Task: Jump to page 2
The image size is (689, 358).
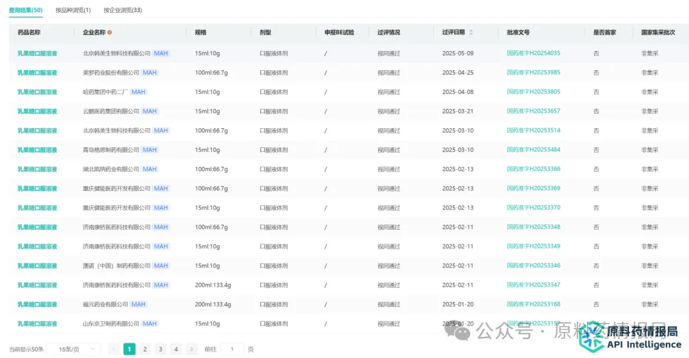Action: [x=145, y=349]
